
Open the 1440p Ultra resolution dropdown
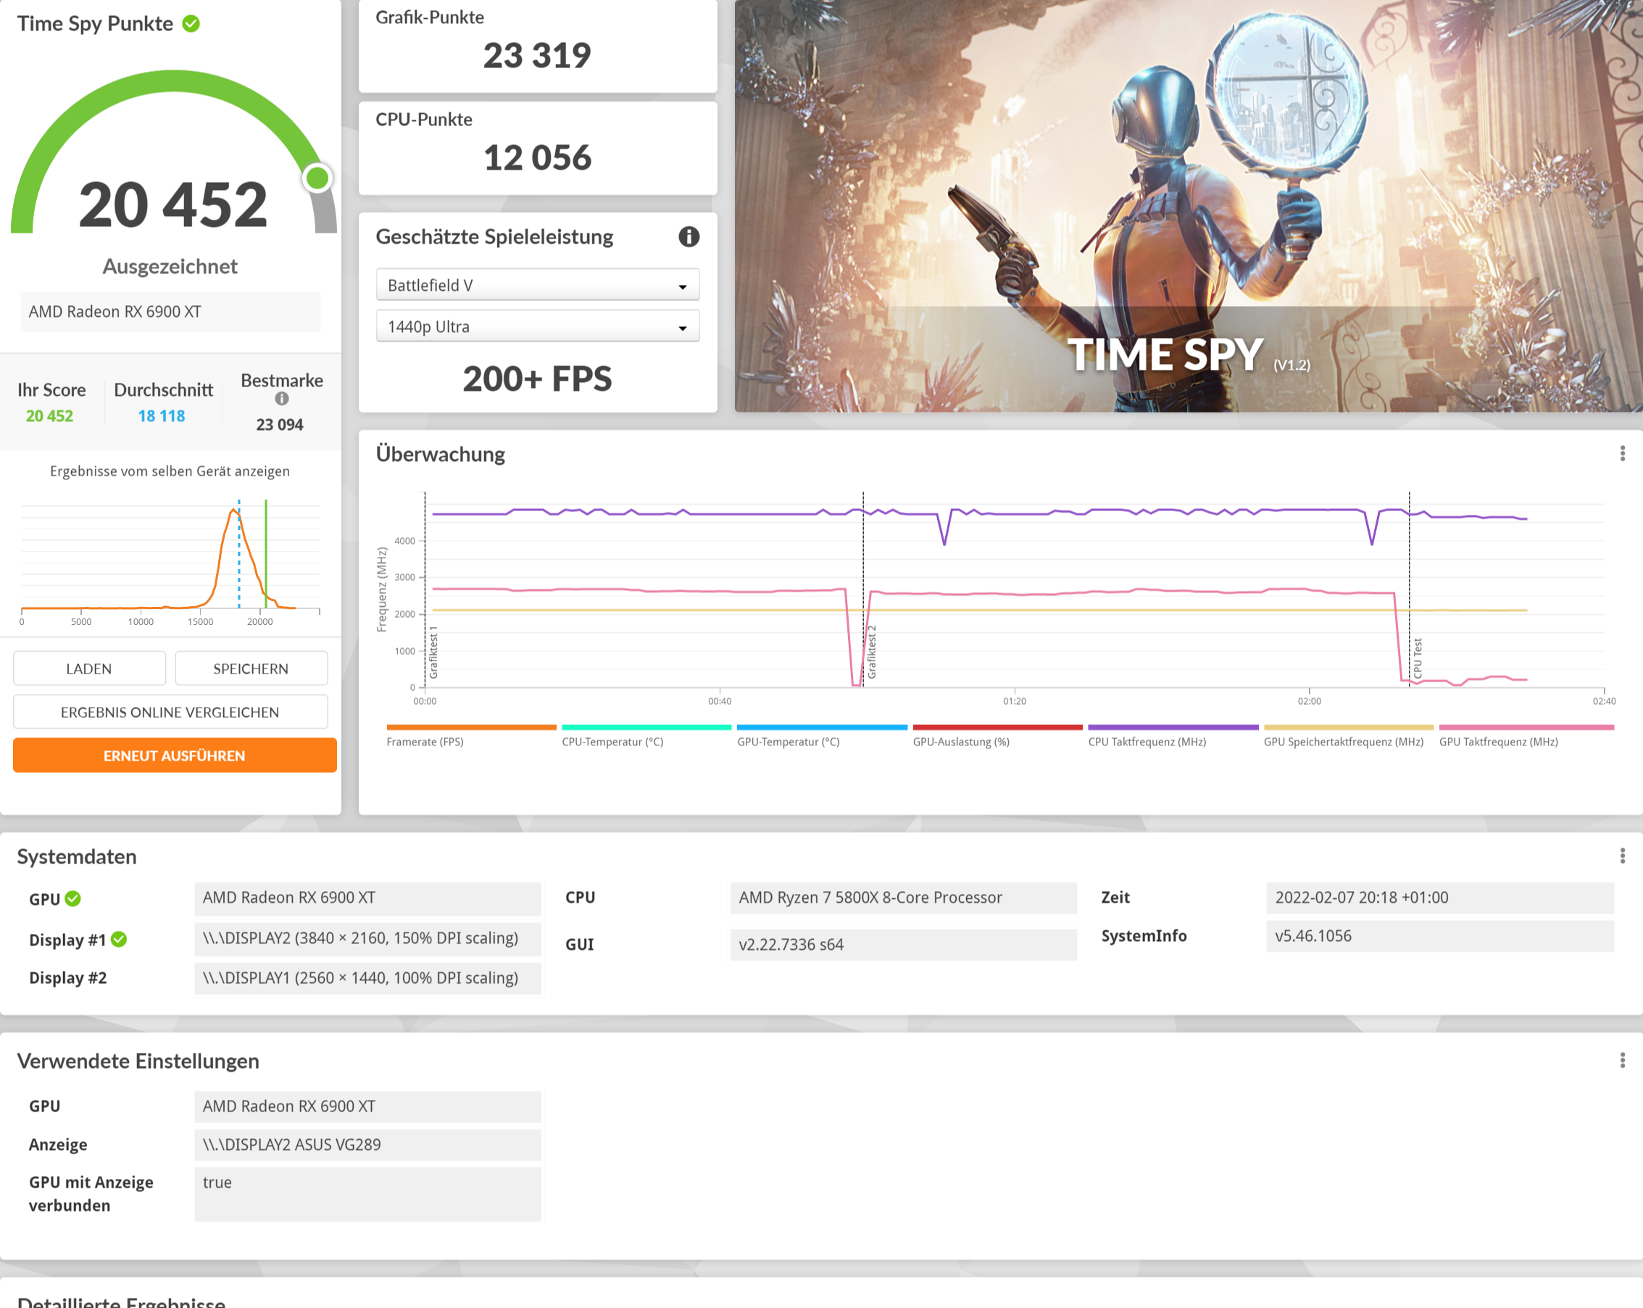537,327
